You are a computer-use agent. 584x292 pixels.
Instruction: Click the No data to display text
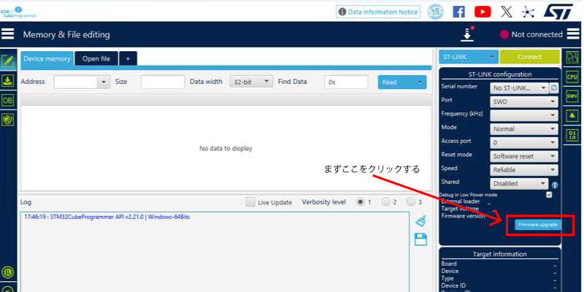(x=226, y=148)
